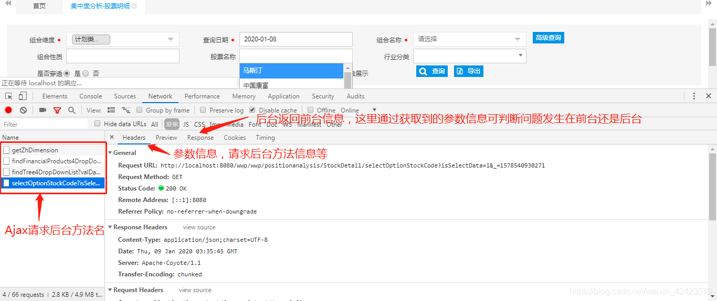Select the large request rows view icon

coord(111,110)
